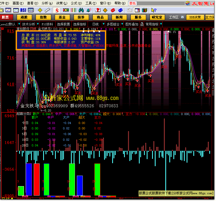Switch to the 股票 tab

(x=6, y=17)
